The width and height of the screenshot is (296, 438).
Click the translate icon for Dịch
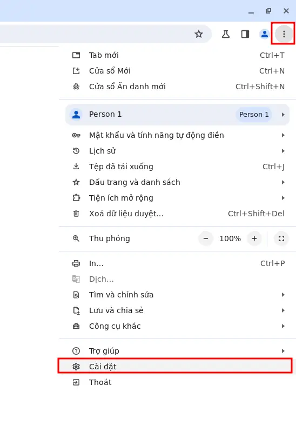76,279
